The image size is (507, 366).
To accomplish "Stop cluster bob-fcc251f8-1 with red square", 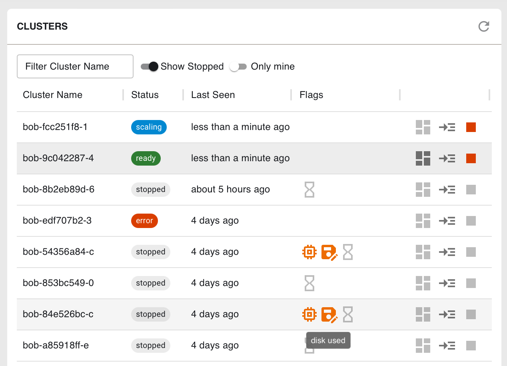I will 471,127.
